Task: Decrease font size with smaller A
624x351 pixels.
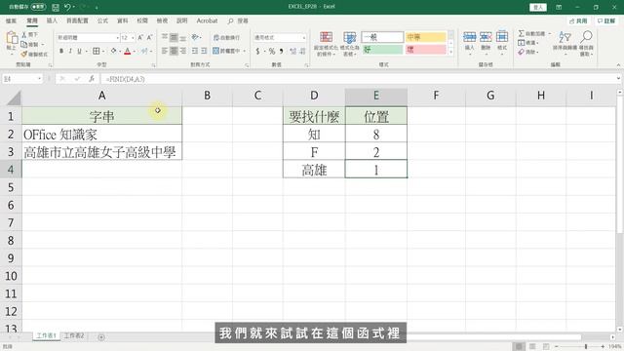Action: click(x=149, y=37)
